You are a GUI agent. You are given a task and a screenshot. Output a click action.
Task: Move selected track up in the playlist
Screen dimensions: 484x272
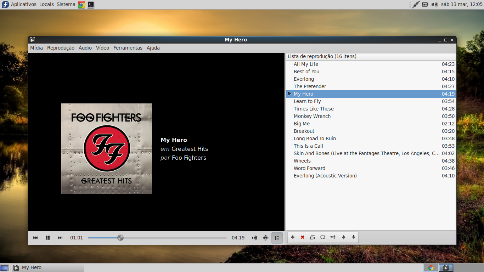(343, 237)
